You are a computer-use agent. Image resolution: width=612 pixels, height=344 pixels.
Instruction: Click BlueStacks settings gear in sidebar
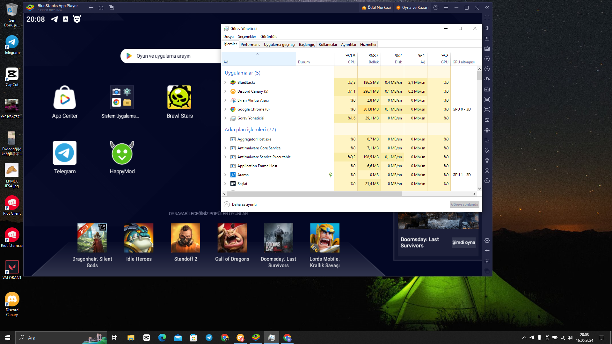coord(487,240)
